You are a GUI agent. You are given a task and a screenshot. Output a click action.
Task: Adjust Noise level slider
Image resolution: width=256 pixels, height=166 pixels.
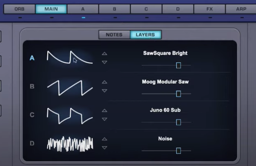click(x=178, y=151)
